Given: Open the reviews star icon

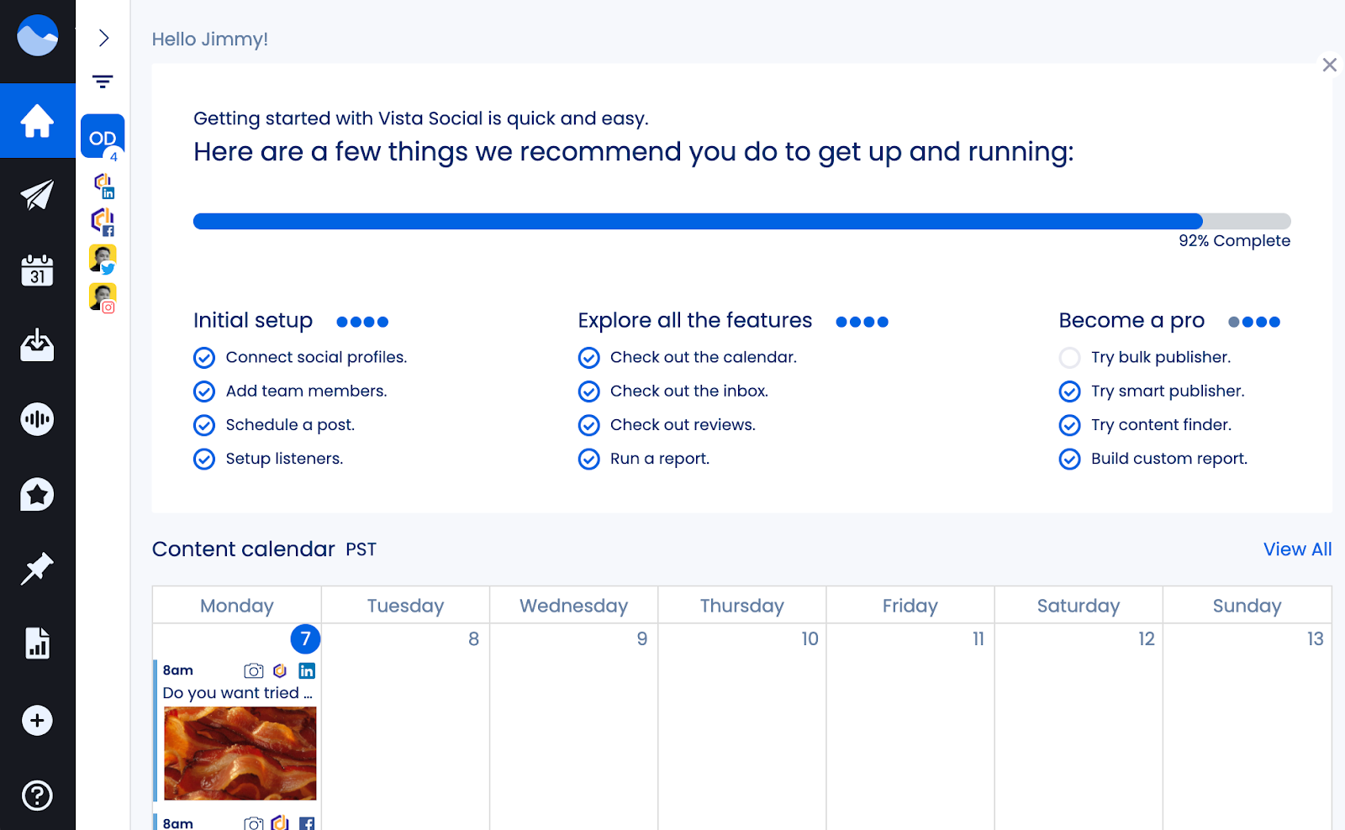Looking at the screenshot, I should pyautogui.click(x=37, y=495).
